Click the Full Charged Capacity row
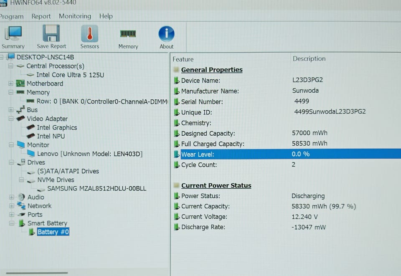 click(x=286, y=144)
